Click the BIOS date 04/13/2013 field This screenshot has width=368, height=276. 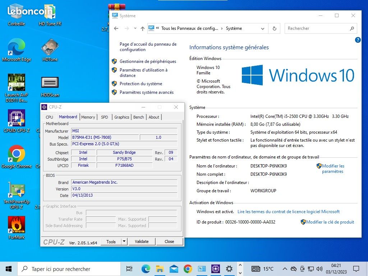[x=124, y=195]
